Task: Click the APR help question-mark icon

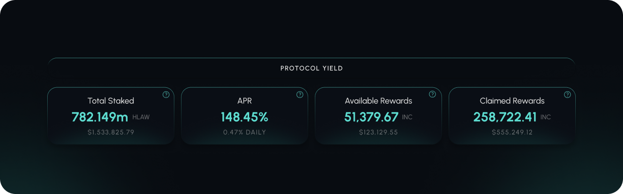Action: coord(300,95)
